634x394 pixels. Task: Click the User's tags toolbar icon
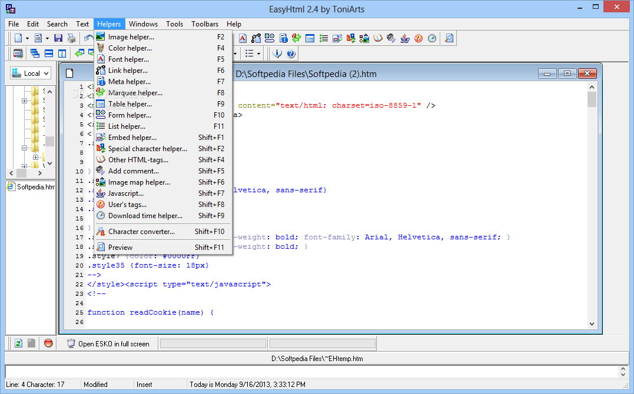click(x=419, y=38)
